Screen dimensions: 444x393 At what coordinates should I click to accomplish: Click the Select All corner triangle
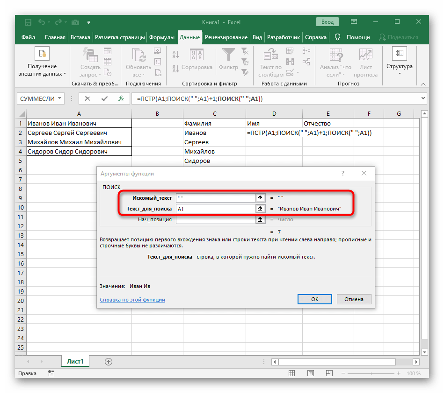click(22, 114)
